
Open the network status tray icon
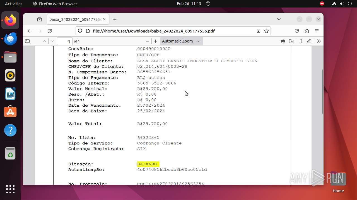pyautogui.click(x=334, y=4)
